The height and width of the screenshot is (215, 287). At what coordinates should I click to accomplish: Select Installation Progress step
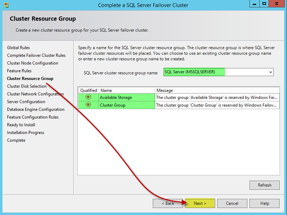[26, 133]
